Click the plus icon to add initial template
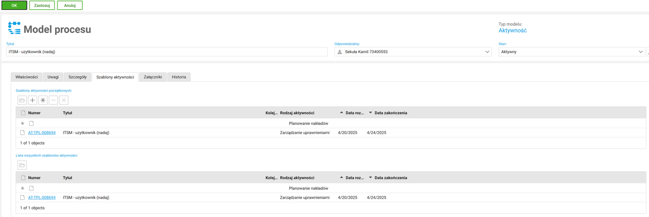This screenshot has height=217, width=649. click(32, 100)
